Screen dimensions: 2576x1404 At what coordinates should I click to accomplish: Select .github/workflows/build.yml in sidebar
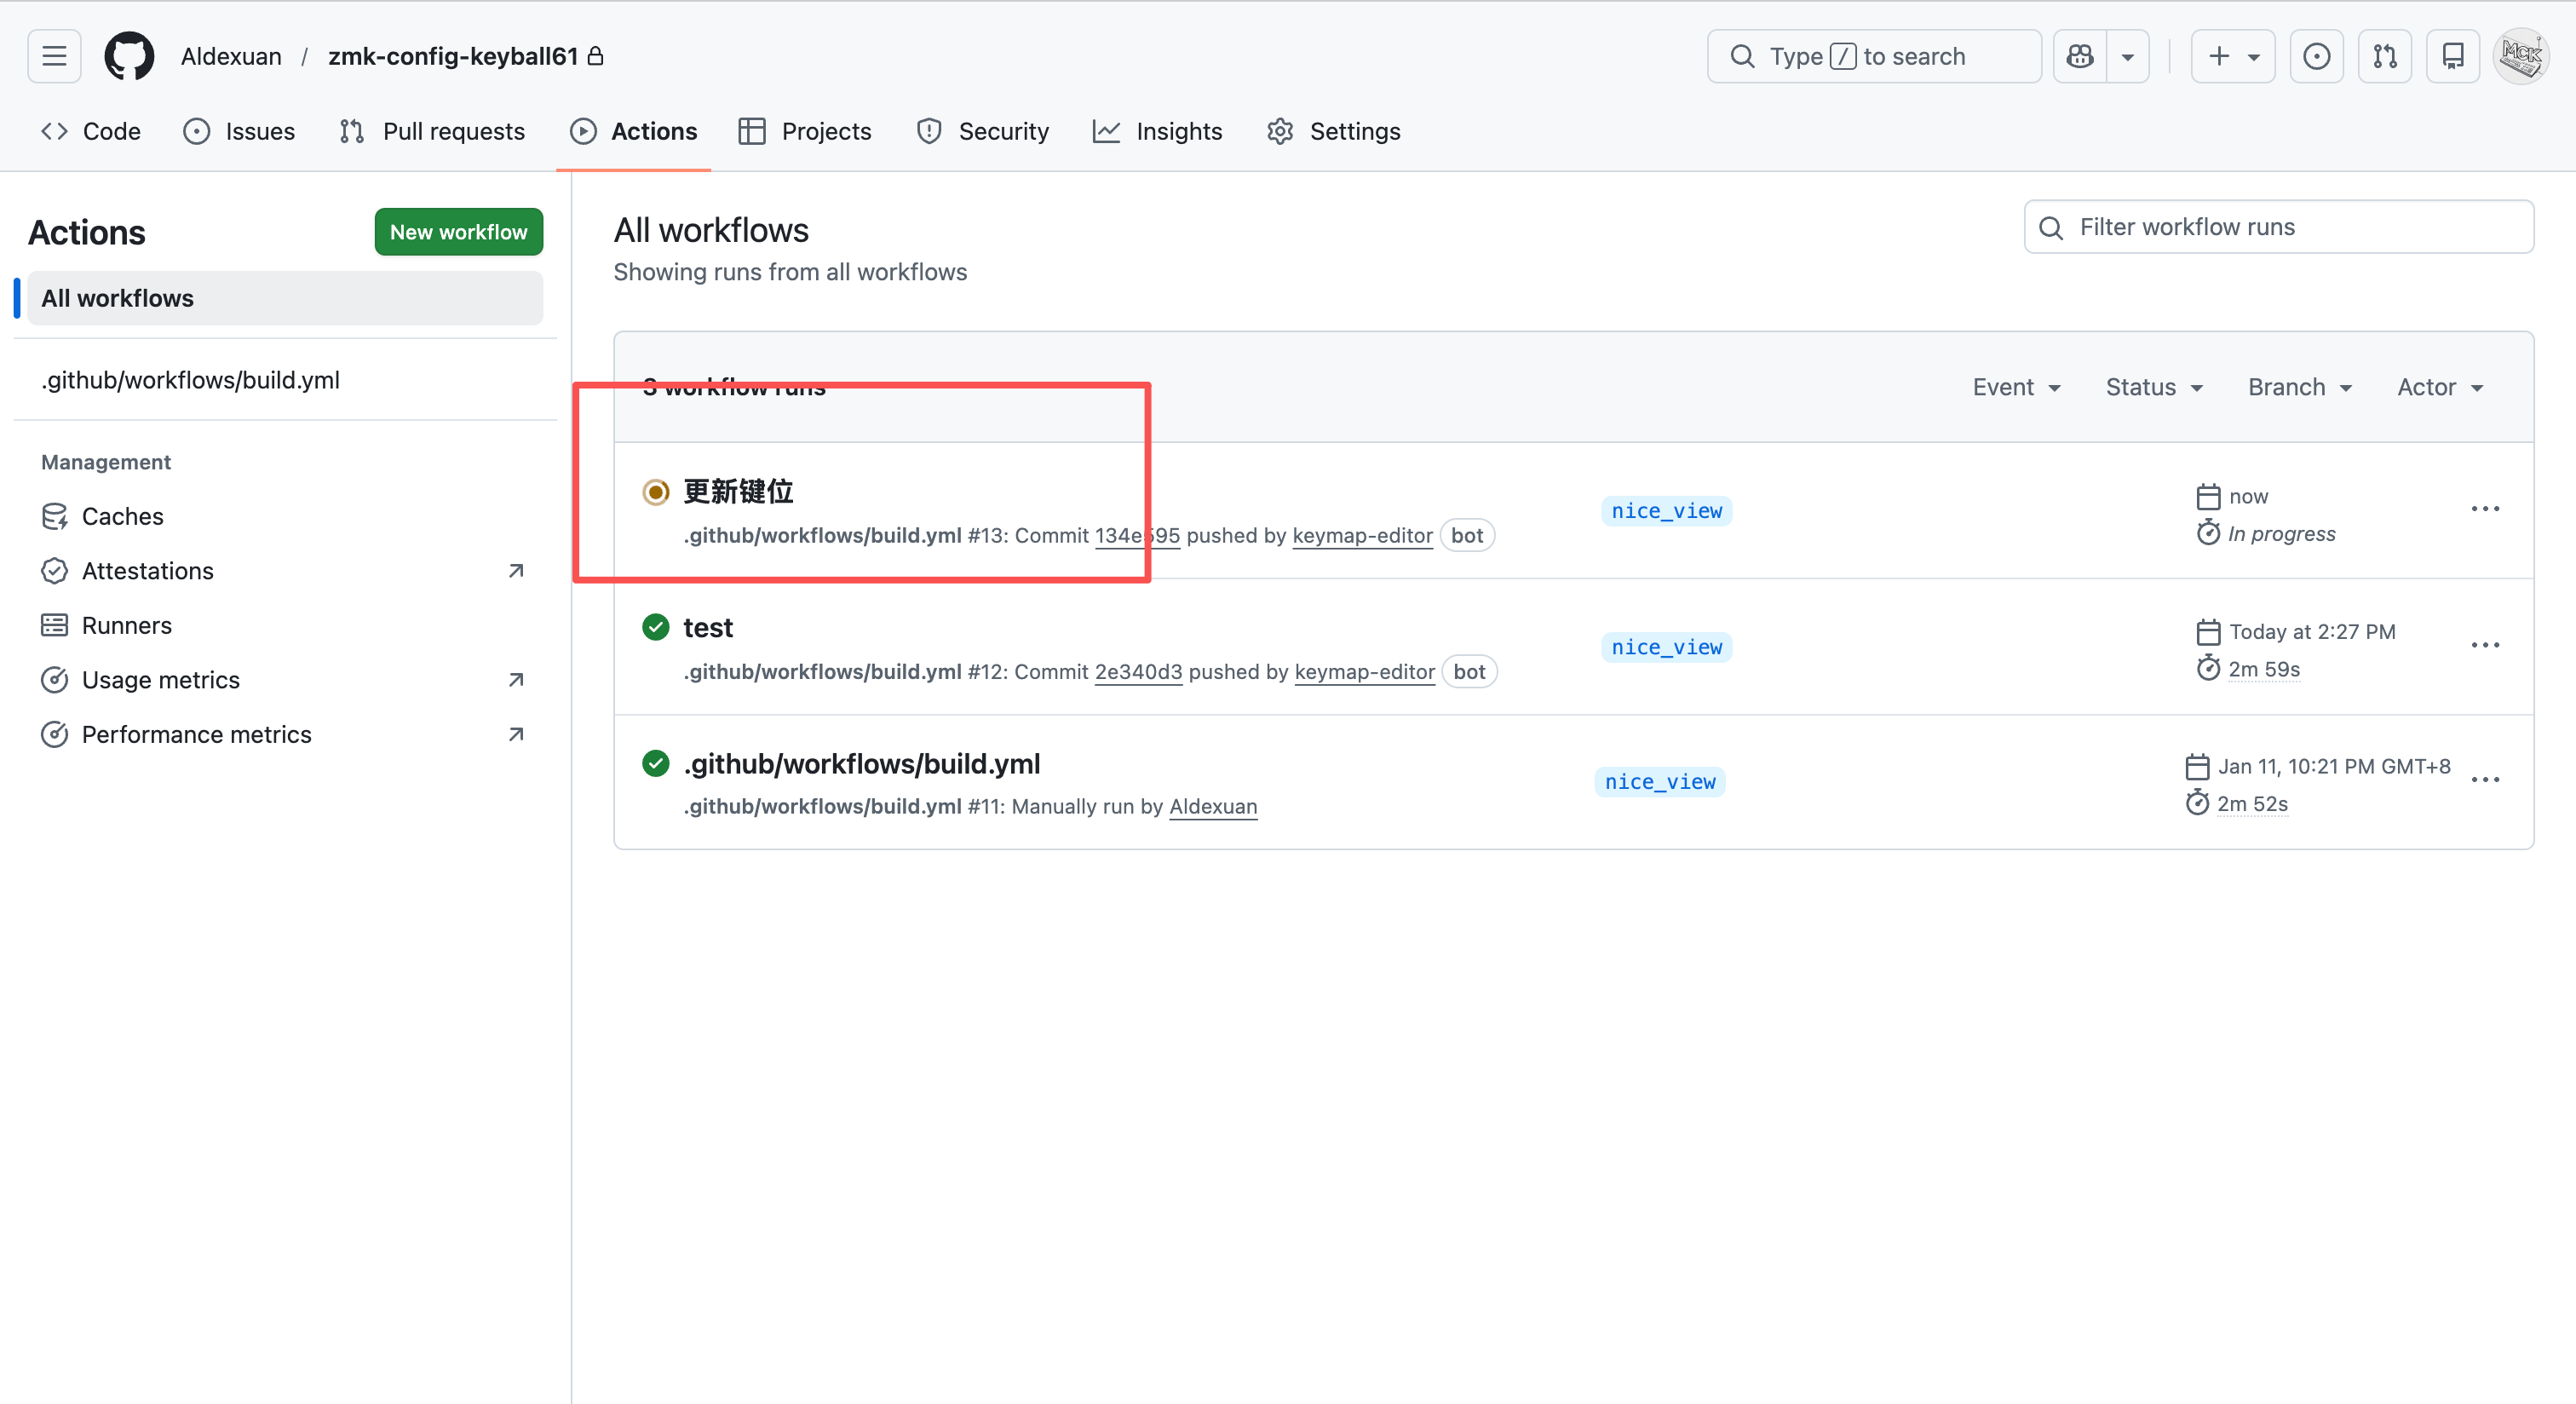[190, 380]
